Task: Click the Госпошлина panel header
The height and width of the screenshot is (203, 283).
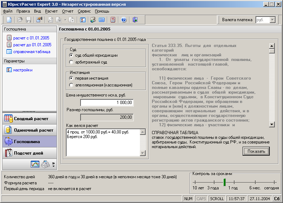Action: point(29,29)
